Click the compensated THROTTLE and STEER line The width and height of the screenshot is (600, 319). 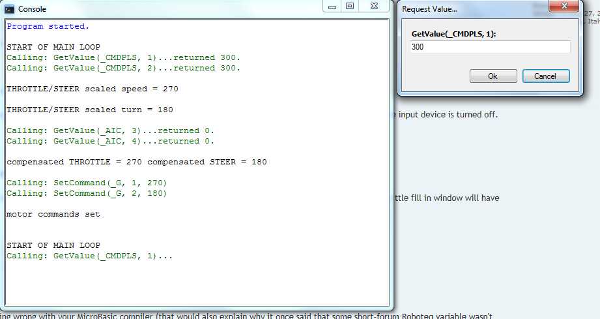click(x=136, y=162)
